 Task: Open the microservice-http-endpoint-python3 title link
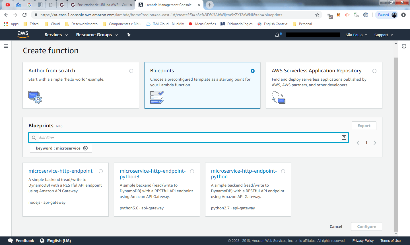(153, 174)
